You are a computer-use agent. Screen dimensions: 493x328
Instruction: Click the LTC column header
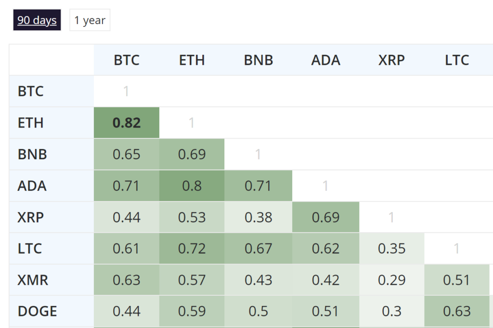tap(457, 60)
